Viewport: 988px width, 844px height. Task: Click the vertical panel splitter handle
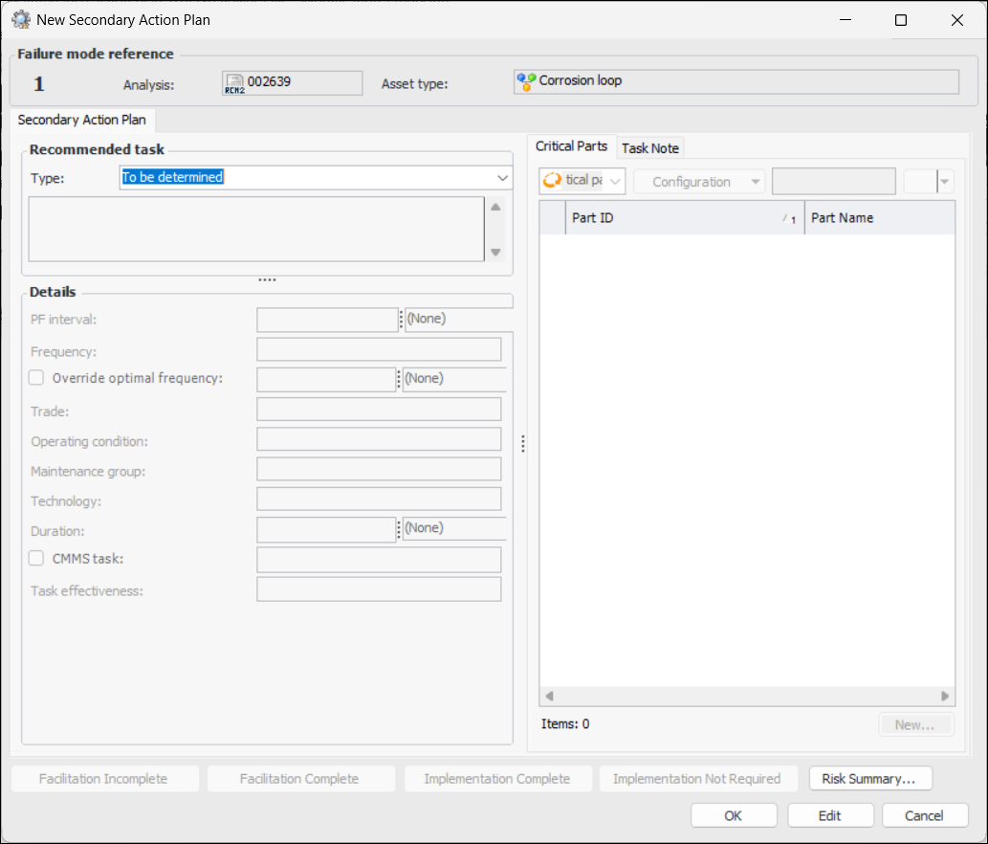coord(522,444)
